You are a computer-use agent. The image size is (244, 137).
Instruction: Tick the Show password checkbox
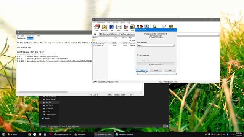tap(138, 55)
